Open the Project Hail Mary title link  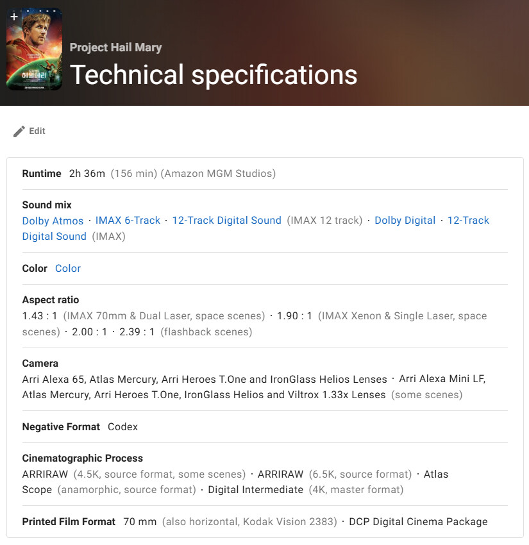(x=115, y=47)
